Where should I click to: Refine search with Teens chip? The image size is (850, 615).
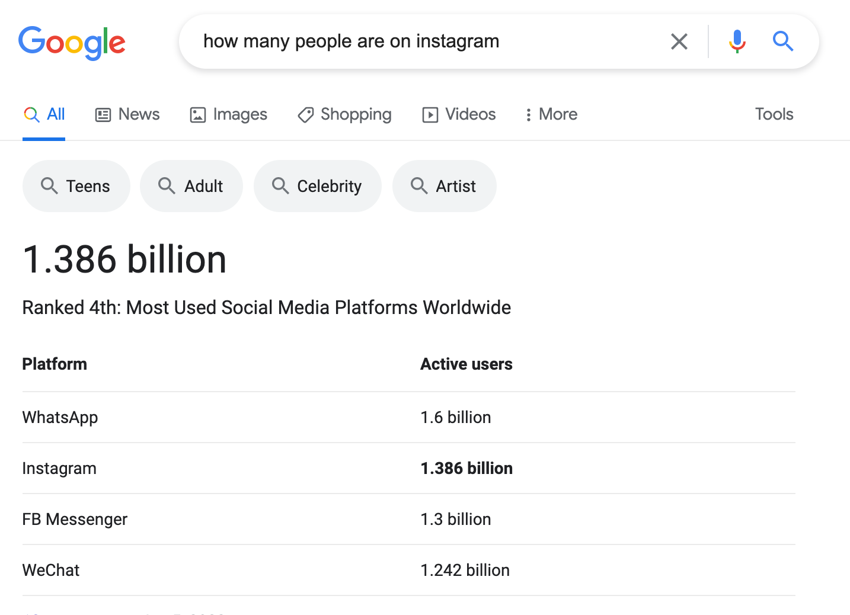(x=76, y=186)
